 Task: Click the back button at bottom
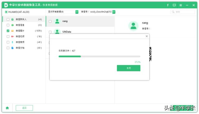coord(24,108)
